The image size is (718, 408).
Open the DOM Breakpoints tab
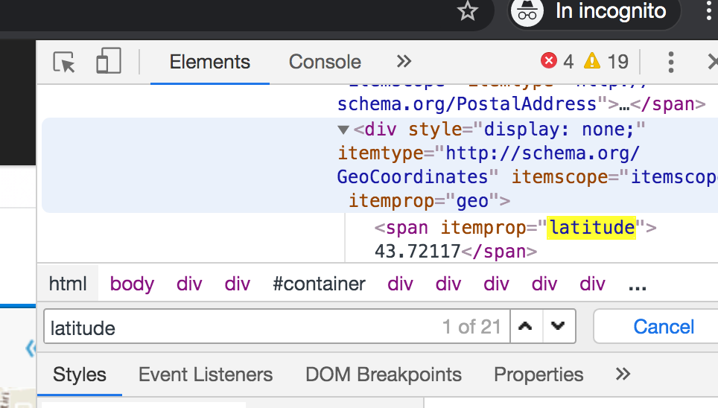[x=384, y=374]
